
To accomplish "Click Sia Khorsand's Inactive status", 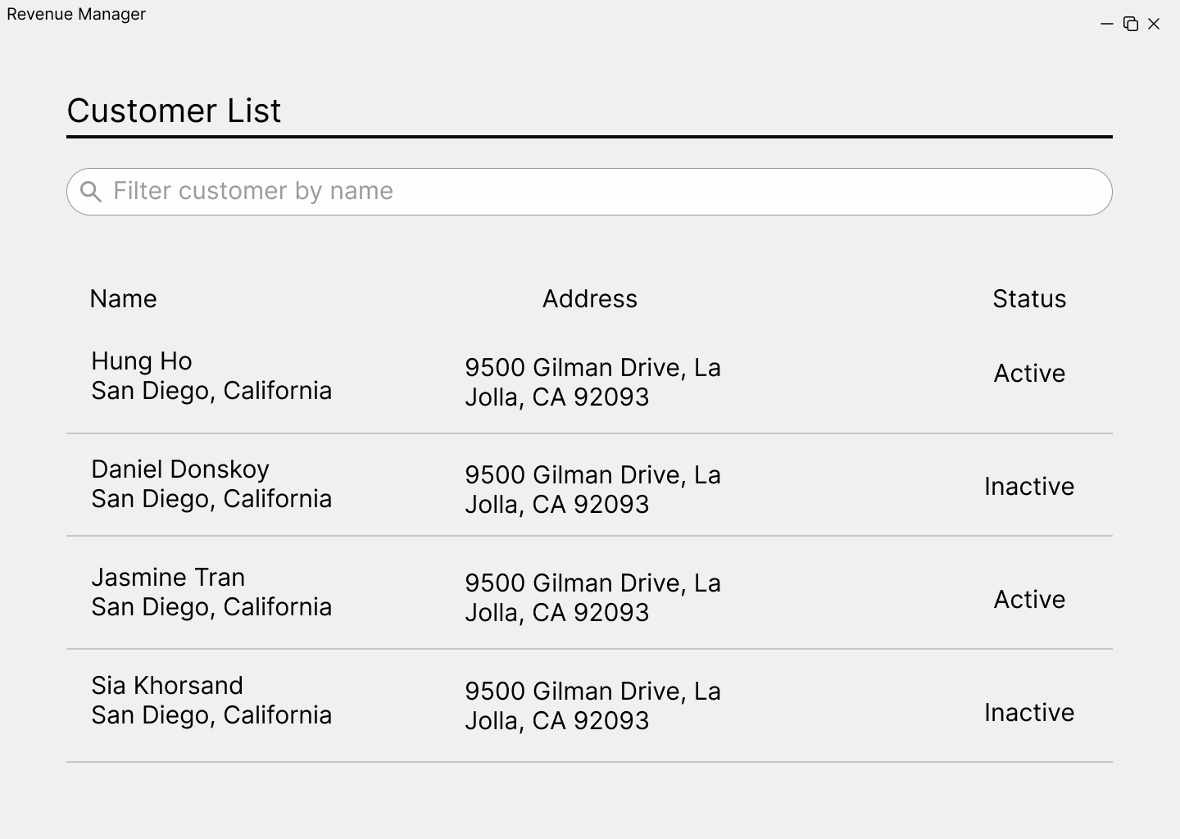I will click(1029, 713).
